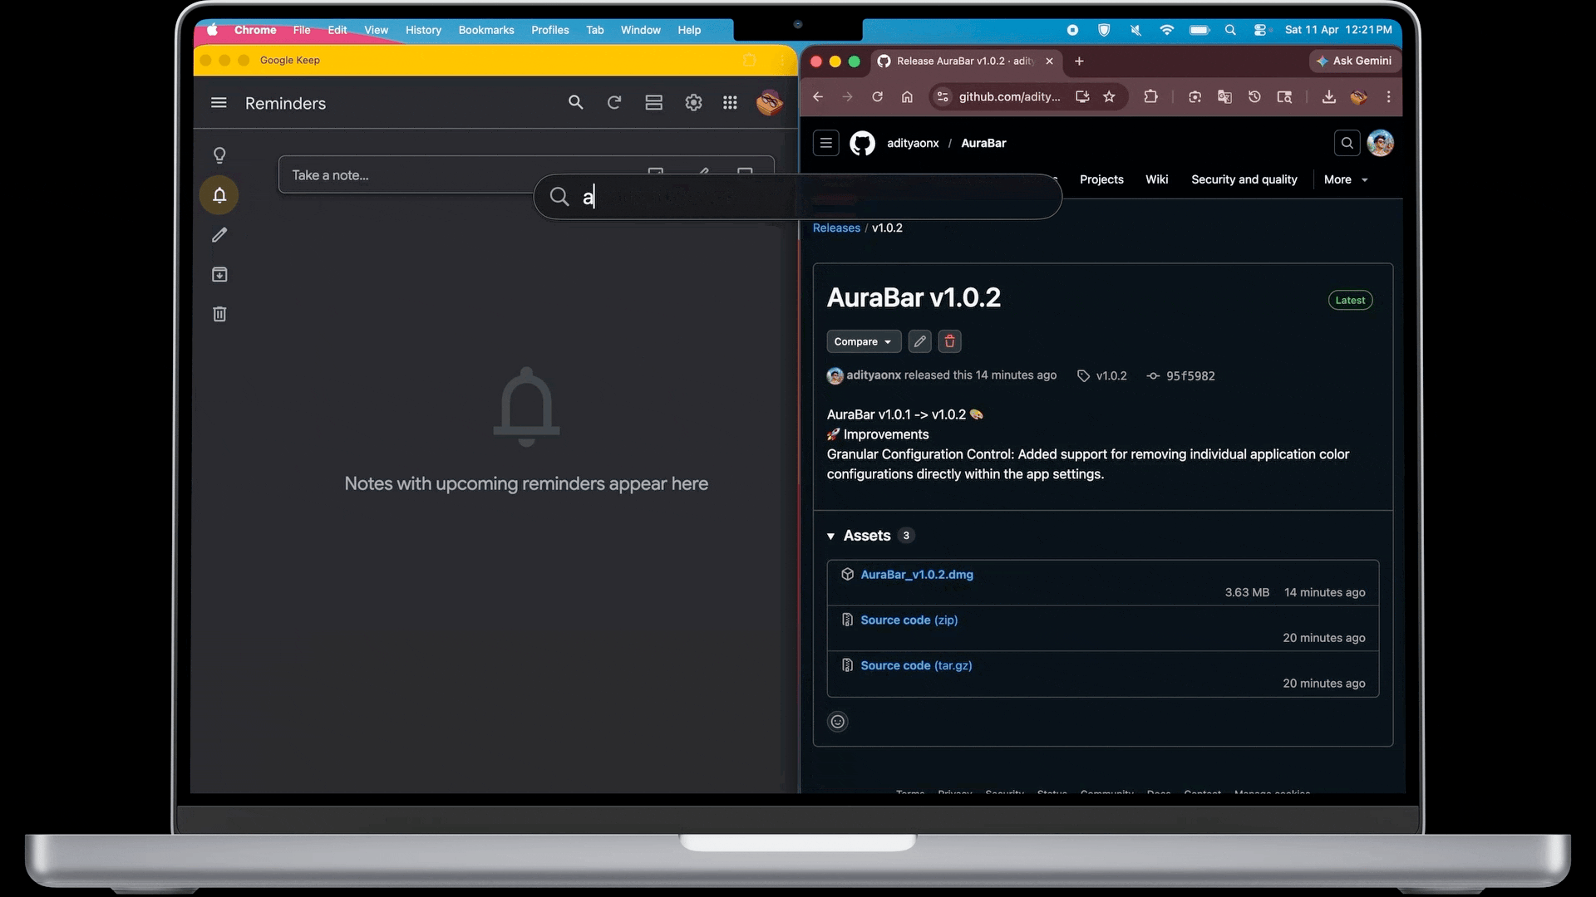Image resolution: width=1596 pixels, height=897 pixels.
Task: Go back in the GitHub browser window
Action: click(818, 97)
